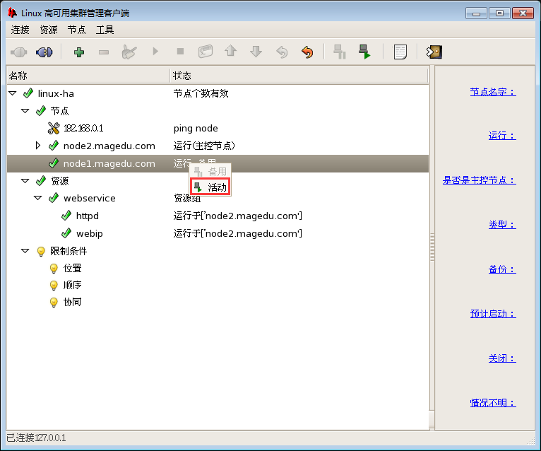541x451 pixels.
Task: Click the 节点名字 link in right panel
Action: point(492,91)
